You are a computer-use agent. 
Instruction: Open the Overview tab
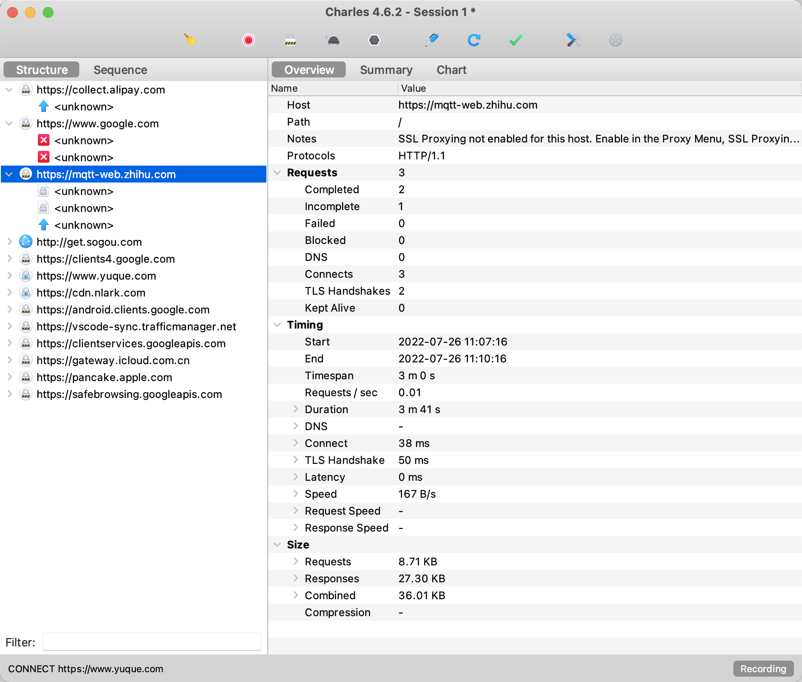click(x=309, y=70)
